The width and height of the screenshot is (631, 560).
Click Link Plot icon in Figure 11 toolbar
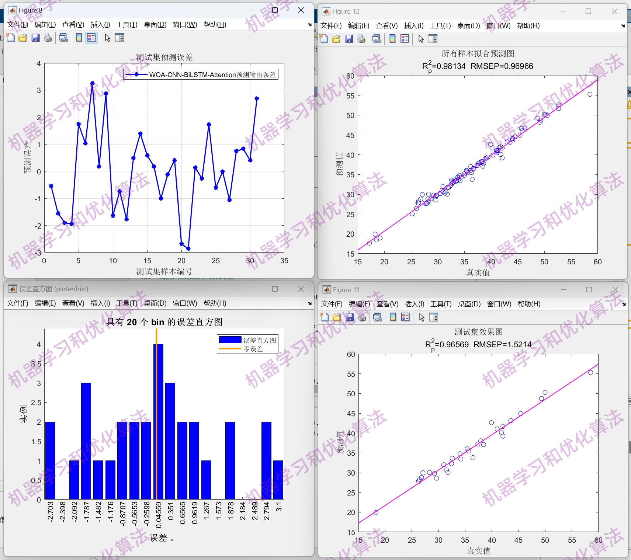point(378,317)
